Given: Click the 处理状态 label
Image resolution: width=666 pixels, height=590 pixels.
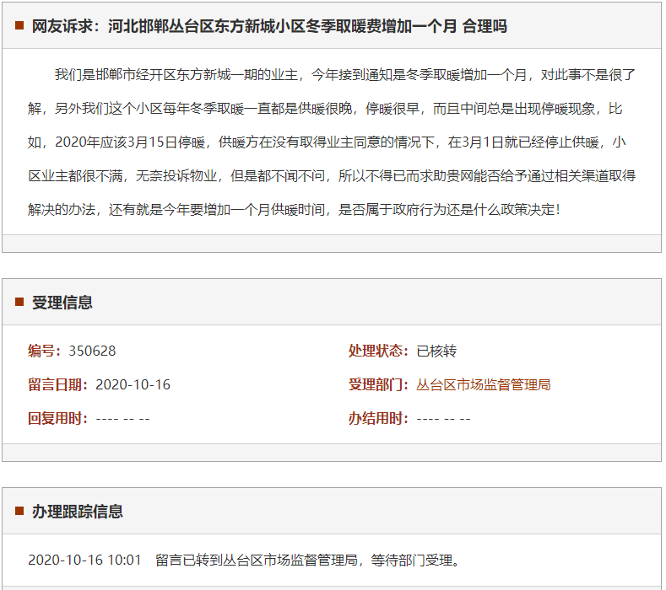Looking at the screenshot, I should point(378,351).
